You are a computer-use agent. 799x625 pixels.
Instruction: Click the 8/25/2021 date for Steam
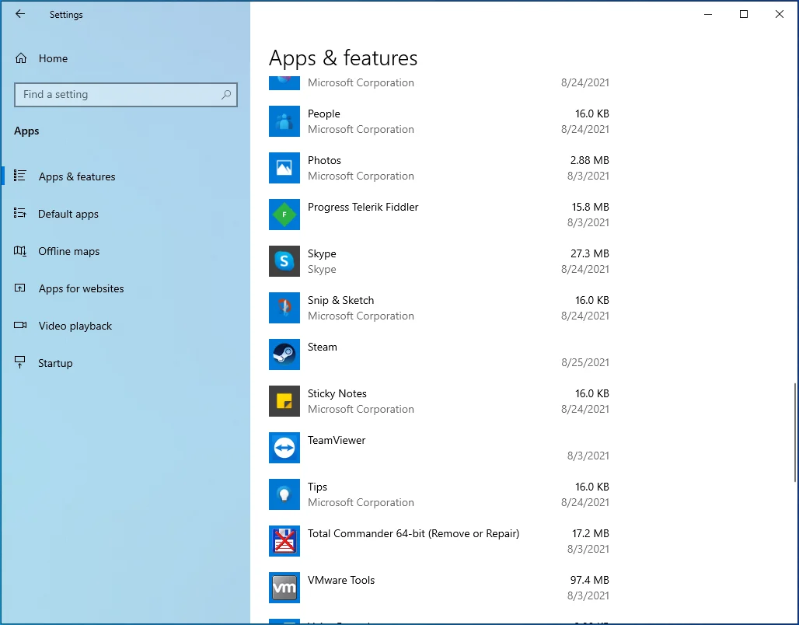click(585, 362)
